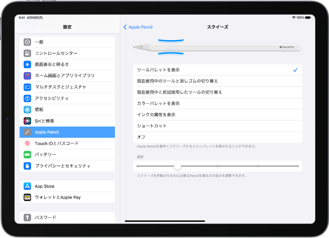Tap the ホーム画面とアプリライブラリ grid icon

(27, 76)
